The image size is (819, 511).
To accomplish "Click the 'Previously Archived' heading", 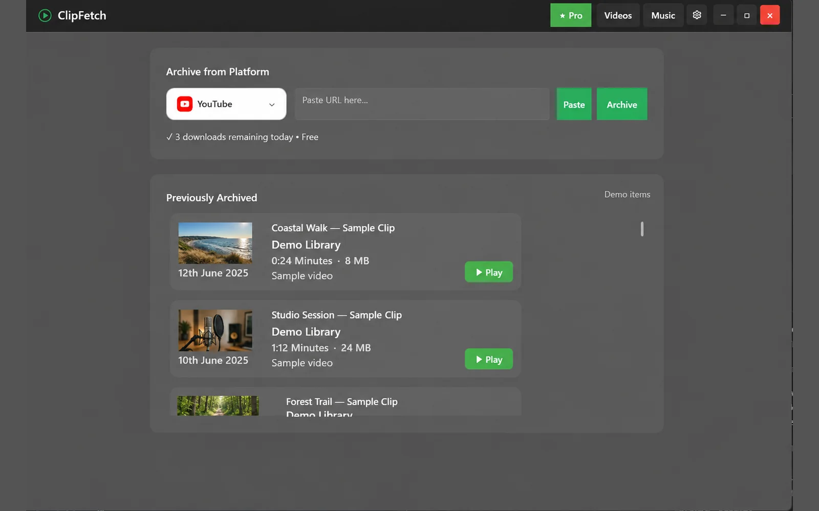I will (211, 198).
